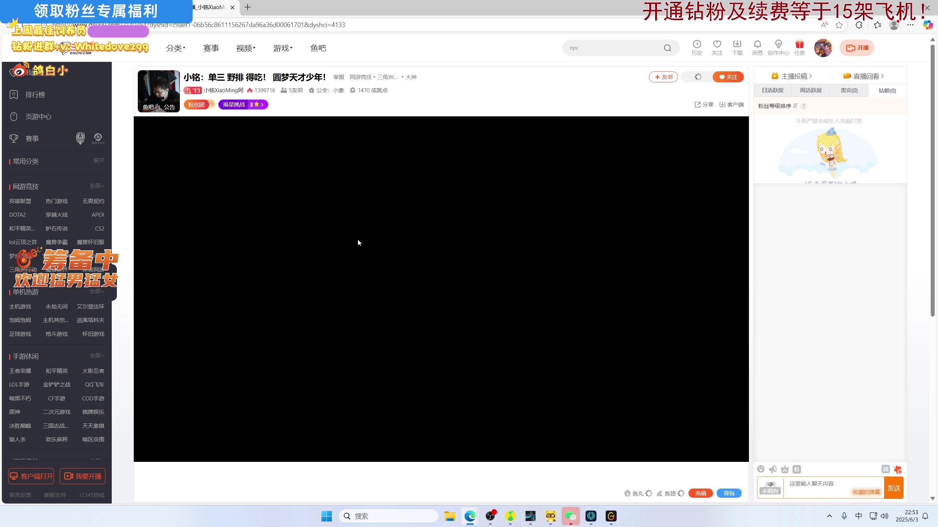Viewport: 938px width, 527px height.
Task: Click 客户端打开 button in sidebar
Action: pyautogui.click(x=31, y=476)
